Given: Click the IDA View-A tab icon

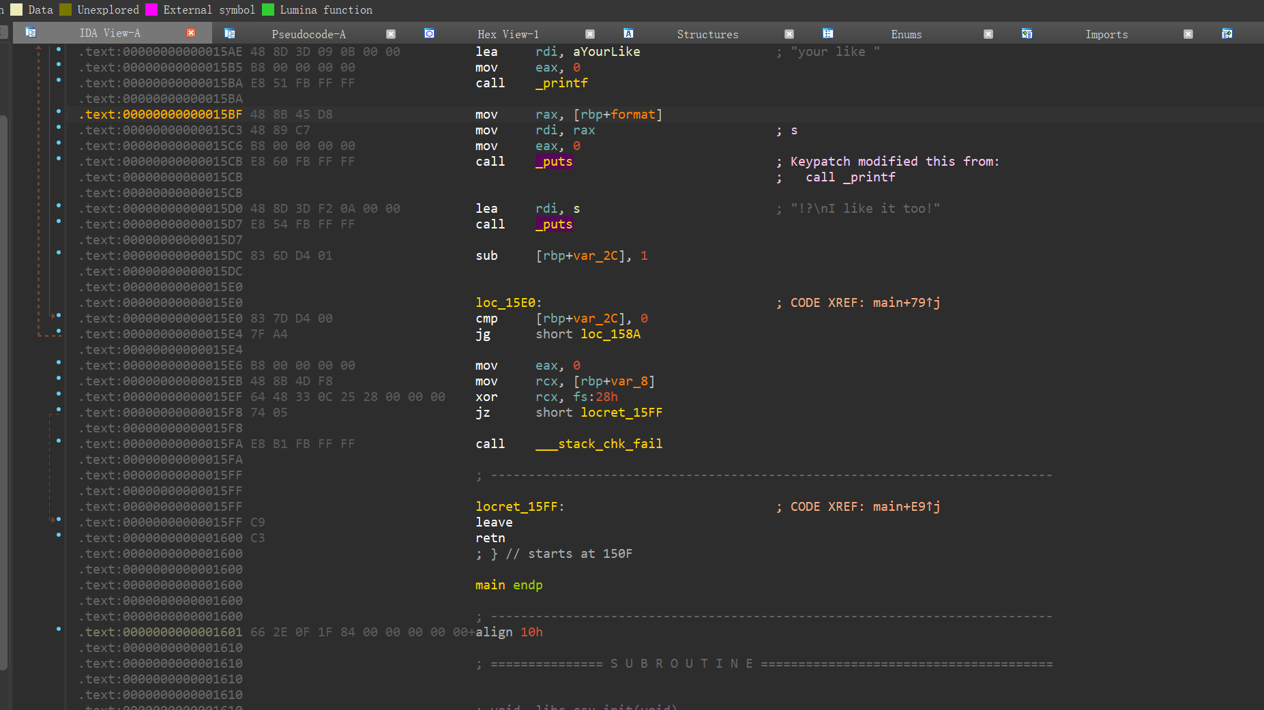Looking at the screenshot, I should click(x=31, y=33).
